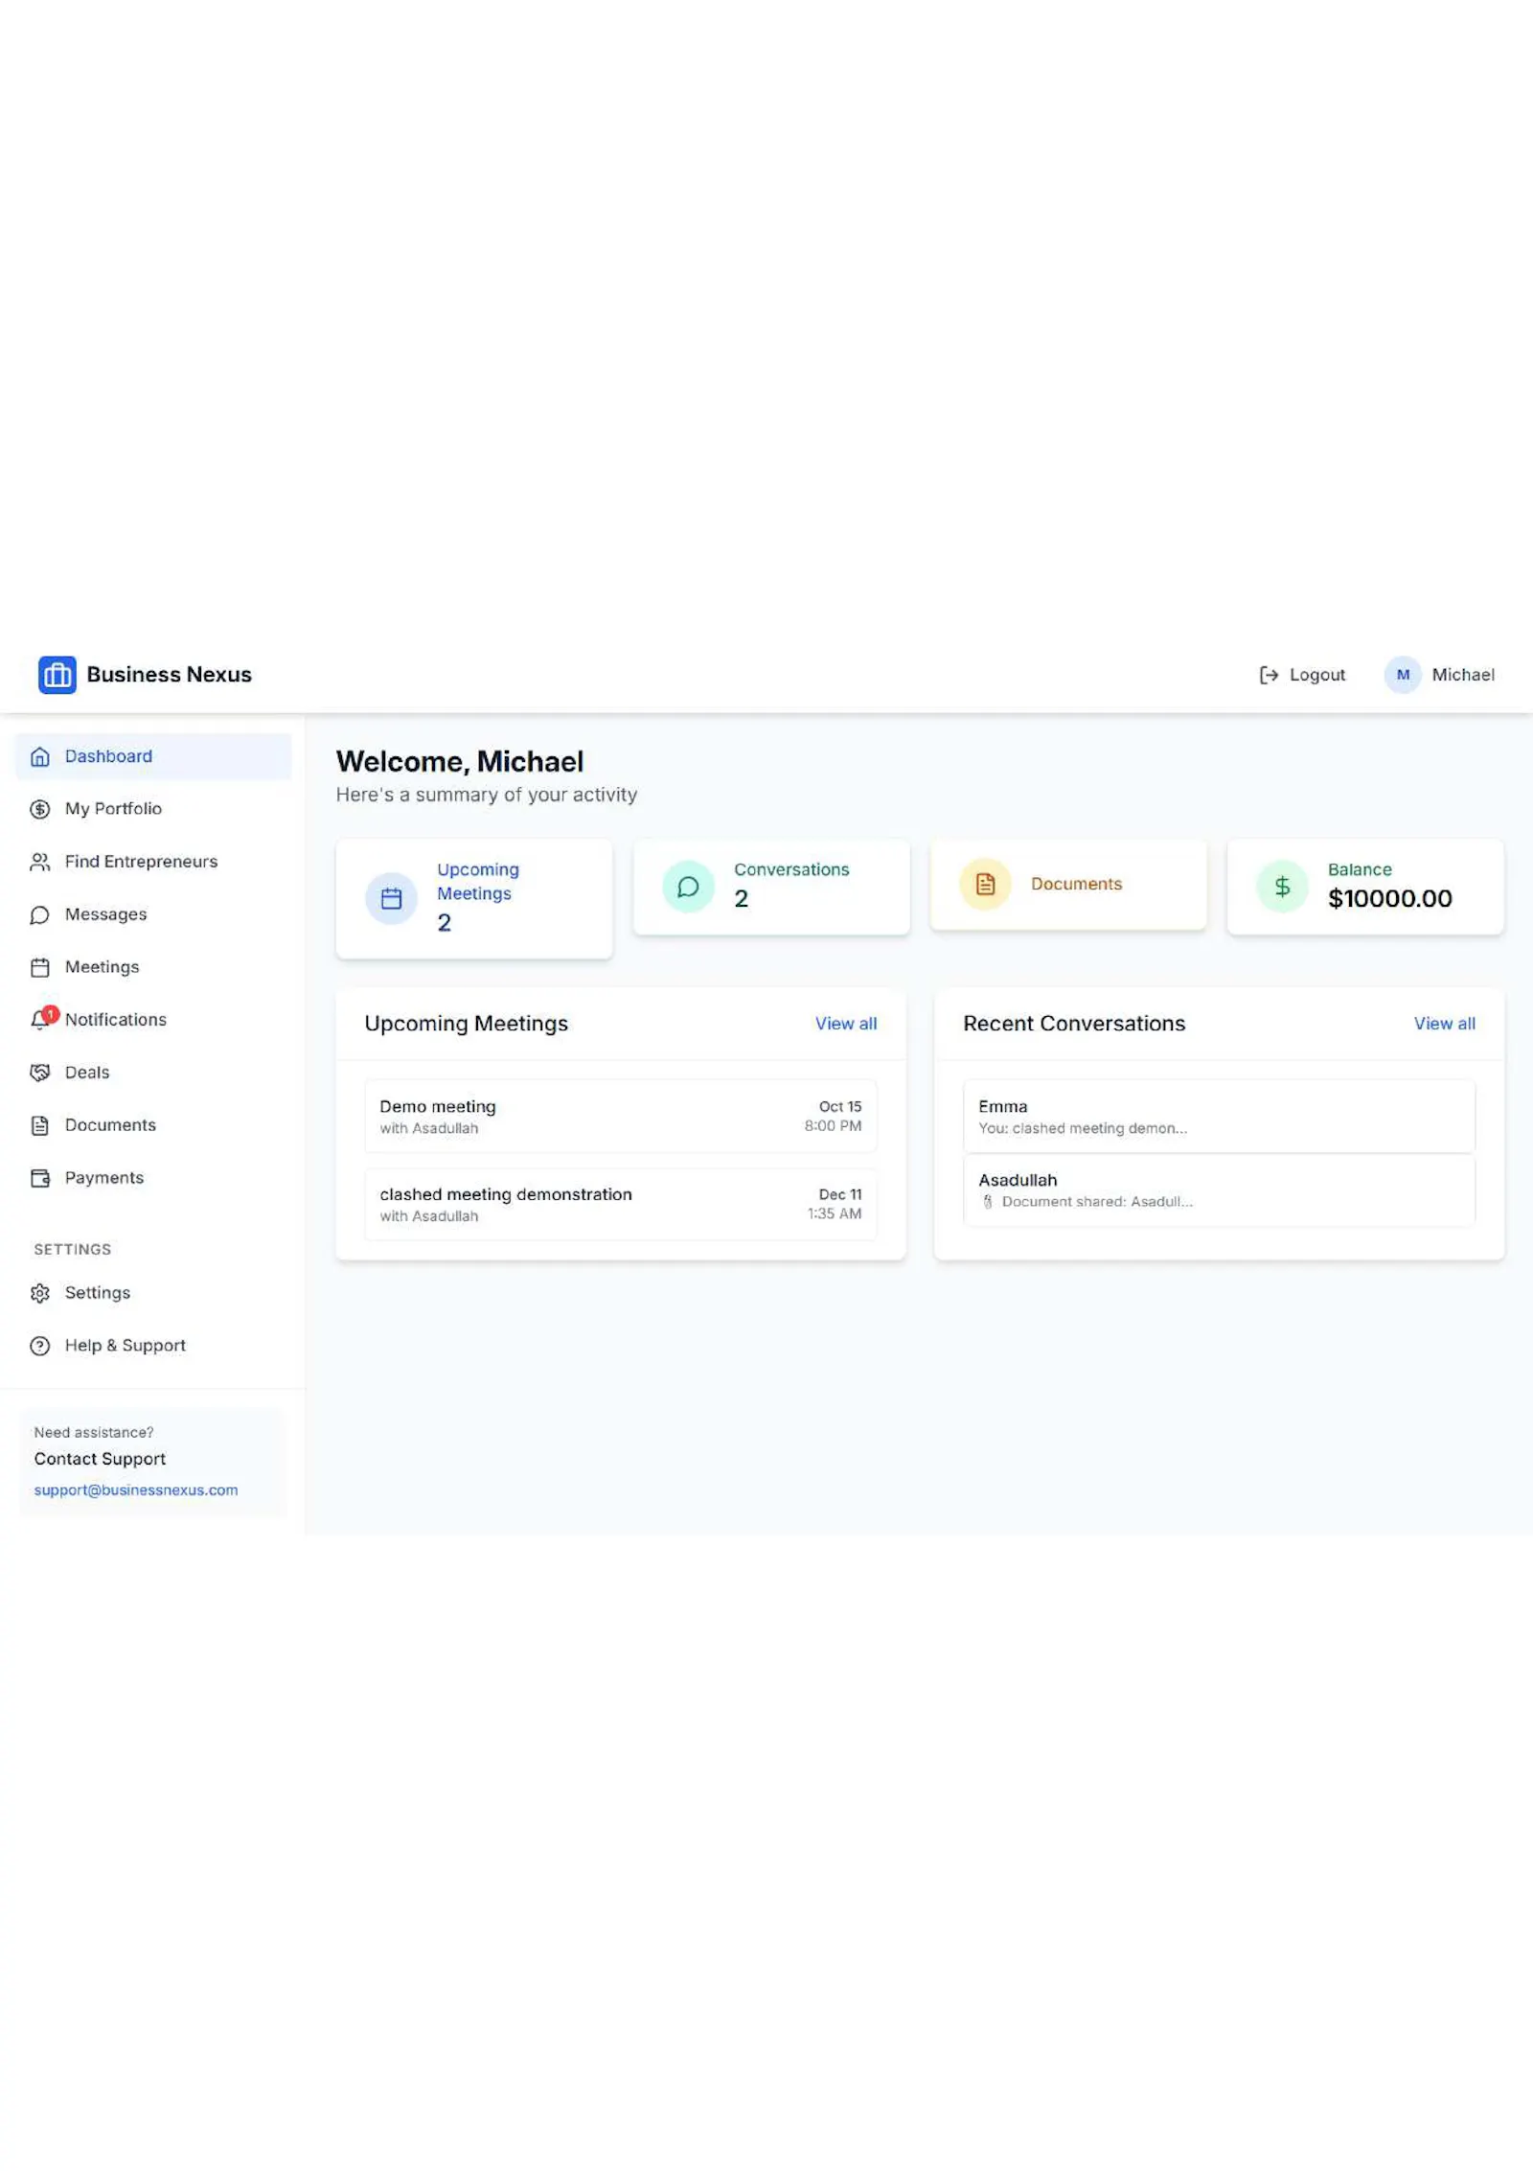This screenshot has height=2171, width=1533.
Task: Open the Dashboard menu item
Action: [153, 756]
